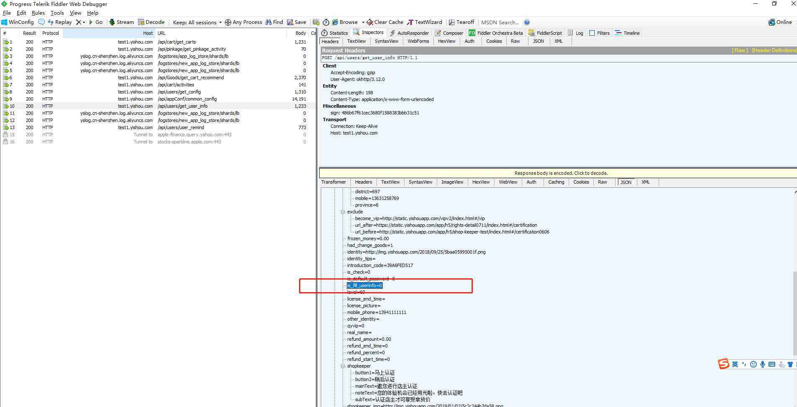Image resolution: width=797 pixels, height=407 pixels.
Task: Click the timer clock icon
Action: click(326, 22)
